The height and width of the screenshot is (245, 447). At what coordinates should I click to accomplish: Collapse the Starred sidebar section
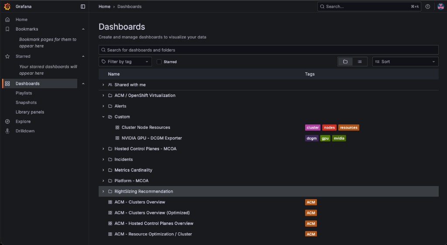pos(83,56)
